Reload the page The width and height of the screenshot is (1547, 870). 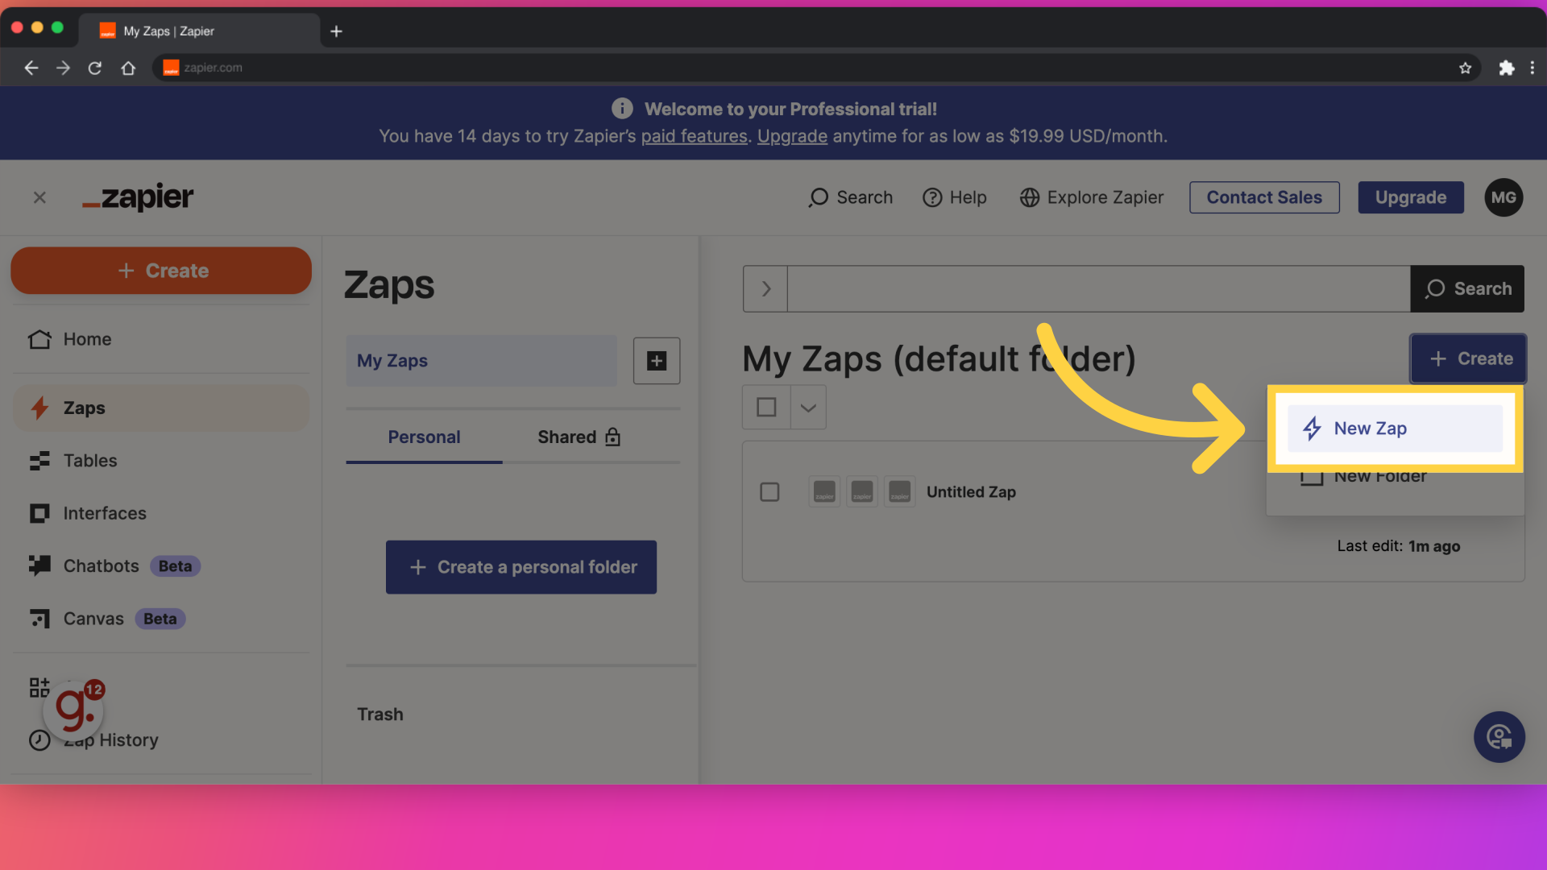click(95, 68)
